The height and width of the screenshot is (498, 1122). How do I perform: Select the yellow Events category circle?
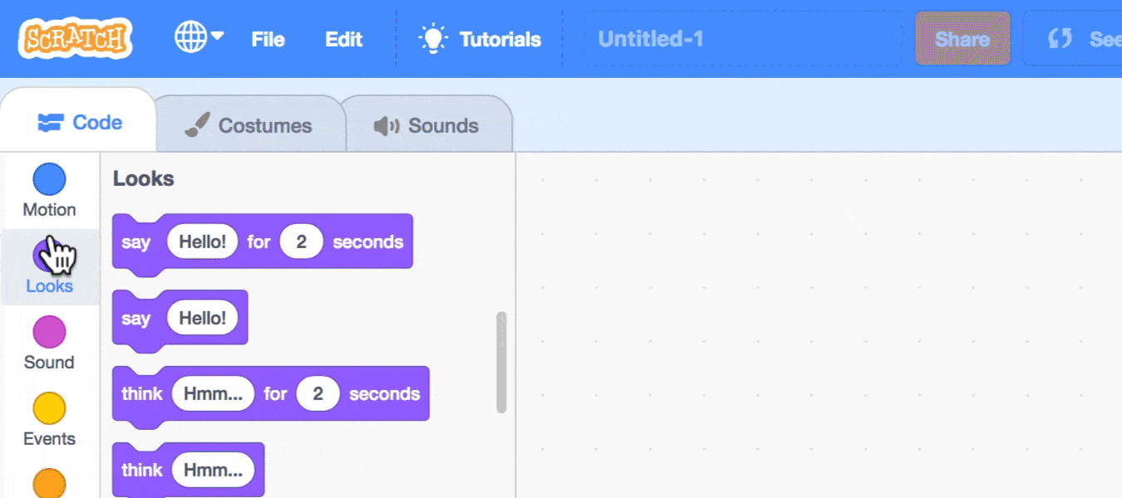[49, 408]
